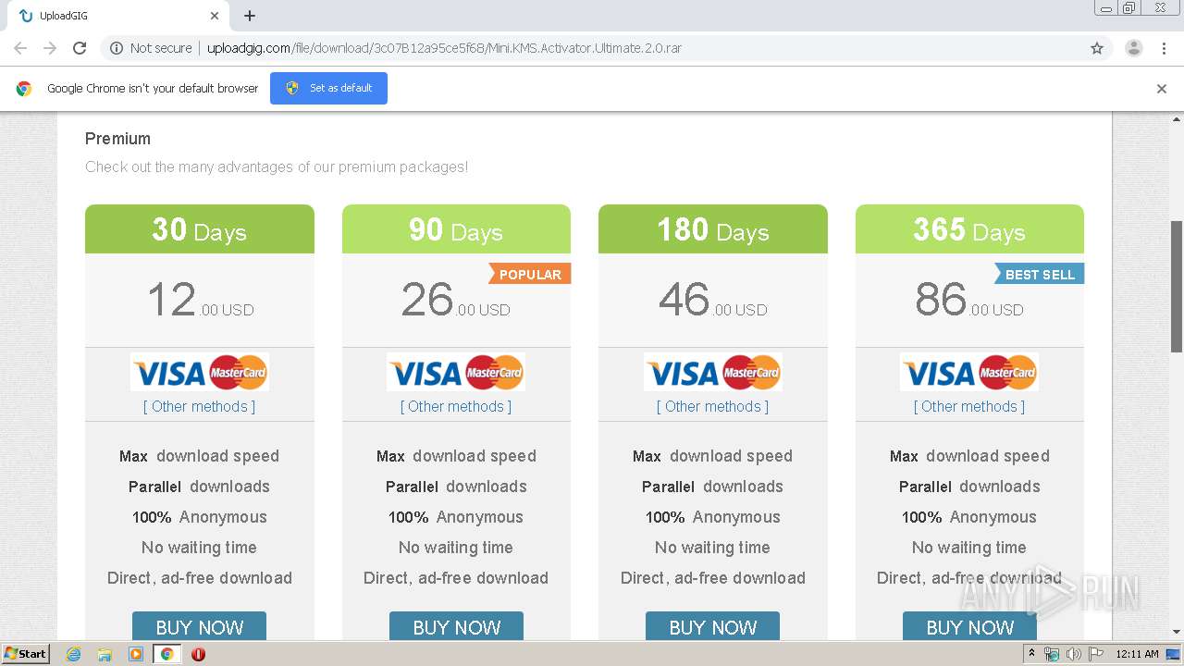The height and width of the screenshot is (666, 1184).
Task: Open the Chrome profile avatar icon
Action: tap(1133, 48)
